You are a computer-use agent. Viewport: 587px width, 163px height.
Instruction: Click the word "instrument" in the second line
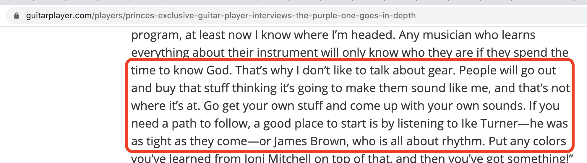[x=288, y=53]
